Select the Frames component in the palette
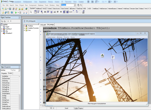151x110 pixels. (36, 12)
